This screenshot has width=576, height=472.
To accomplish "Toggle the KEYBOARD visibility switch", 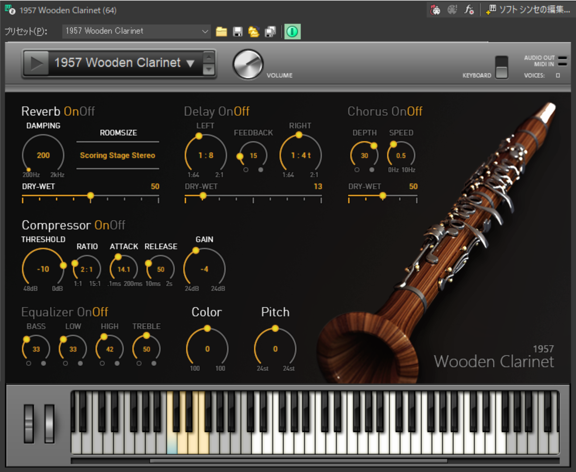I will [501, 67].
